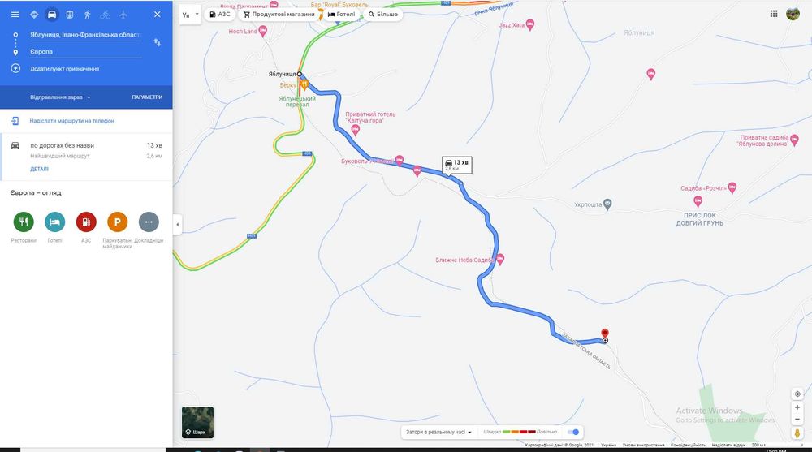Viewport: 812px width, 452px height.
Task: Edit destination Європа field
Action: click(85, 52)
